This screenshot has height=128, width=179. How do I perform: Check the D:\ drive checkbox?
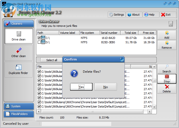[x=39, y=42]
